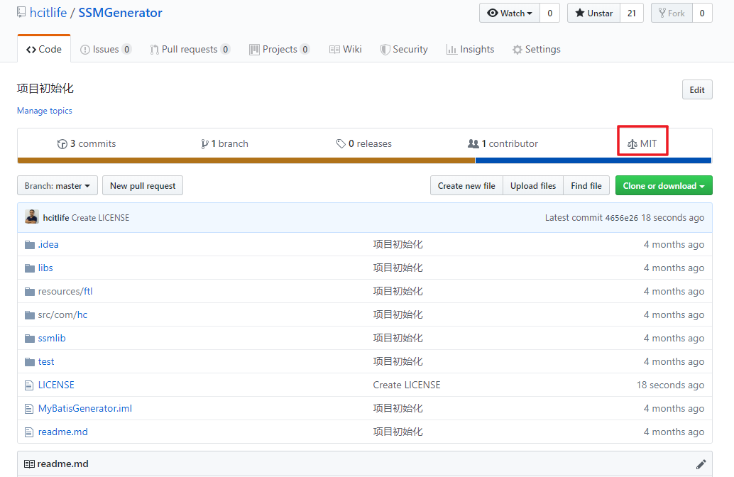Viewport: 734px width, 477px height.
Task: Open the ssmlib folder
Action: (52, 338)
